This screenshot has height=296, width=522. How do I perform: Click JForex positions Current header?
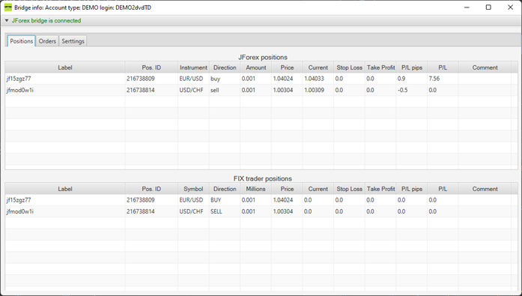coord(318,67)
